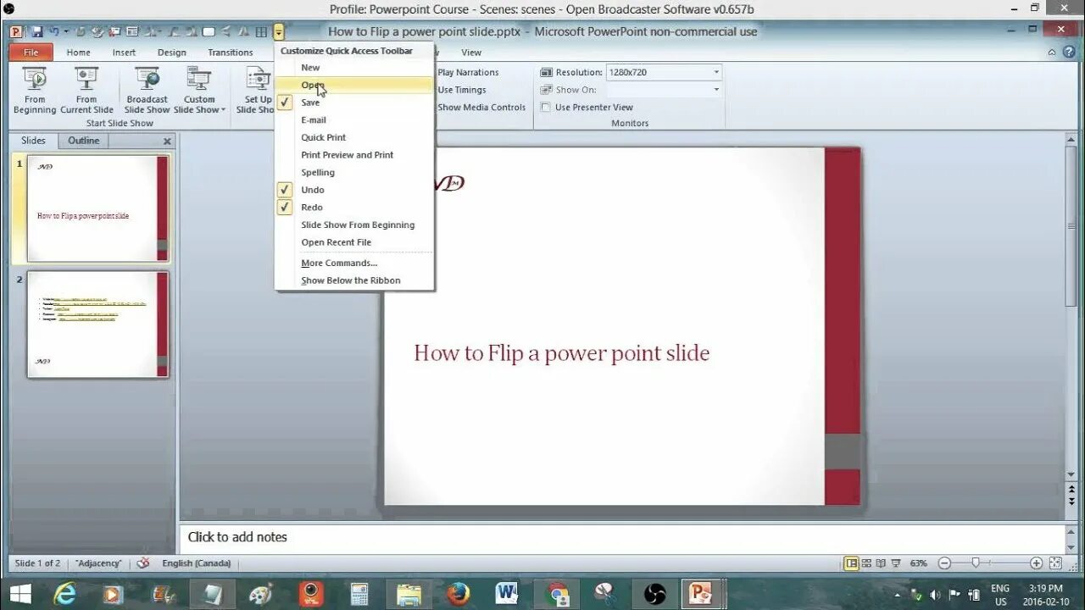This screenshot has height=610, width=1085.
Task: Close the Slides/Outline pane
Action: 167,141
